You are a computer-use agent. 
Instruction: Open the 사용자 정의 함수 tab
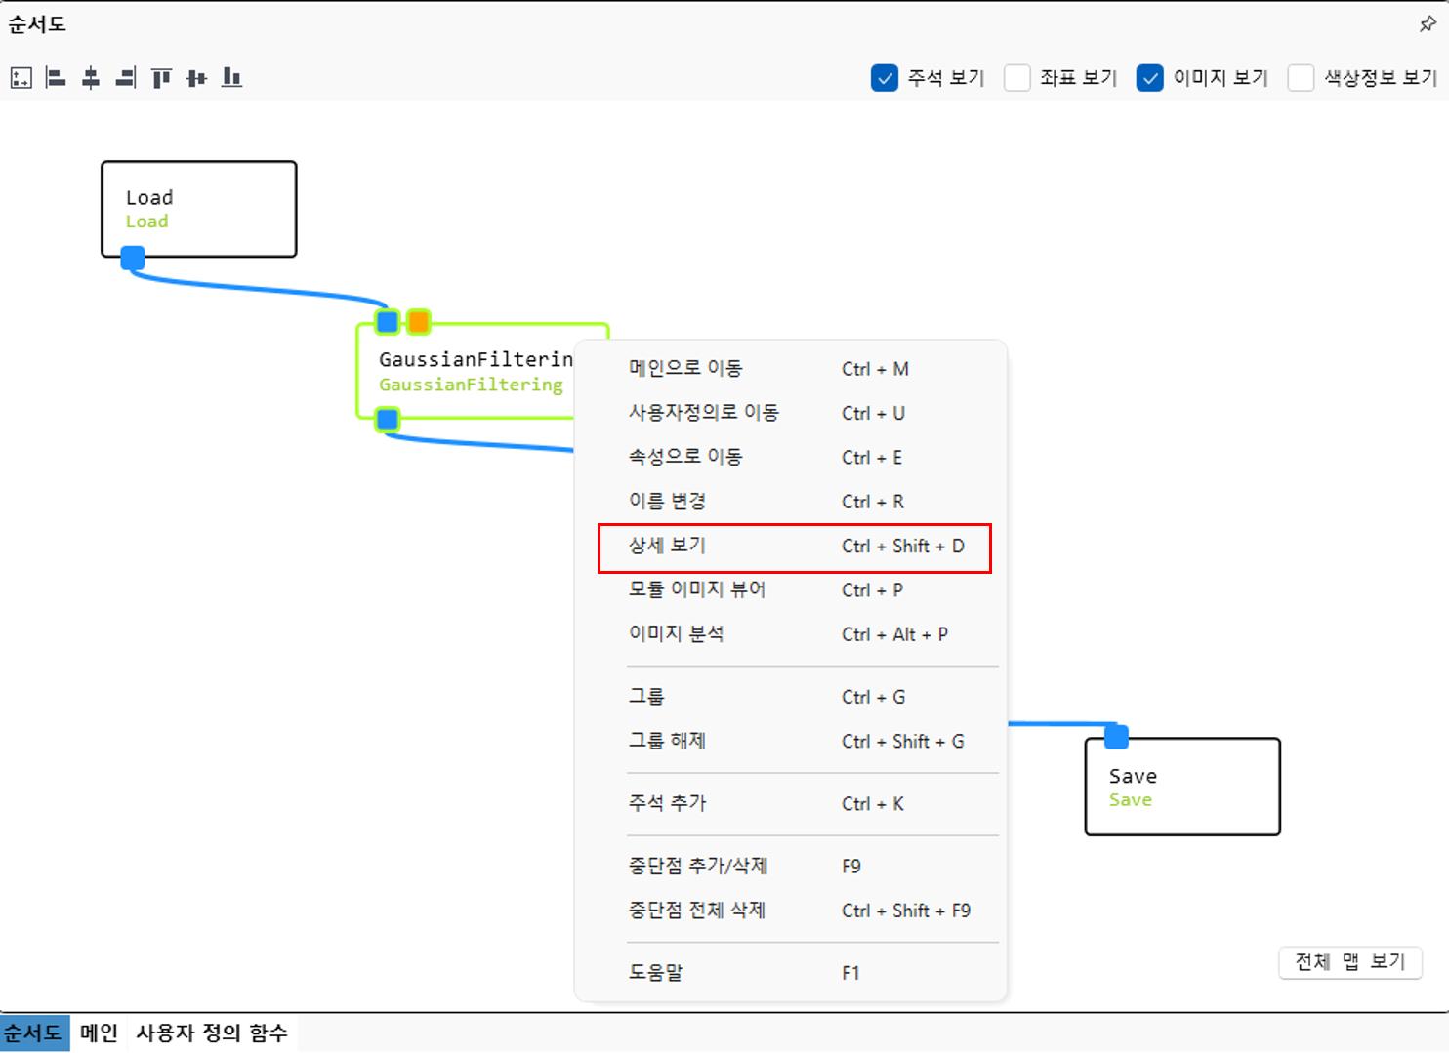pos(212,1033)
